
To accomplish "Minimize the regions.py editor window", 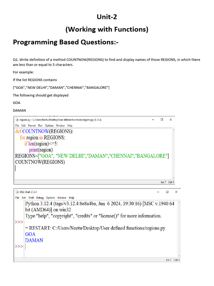I will [x=153, y=120].
